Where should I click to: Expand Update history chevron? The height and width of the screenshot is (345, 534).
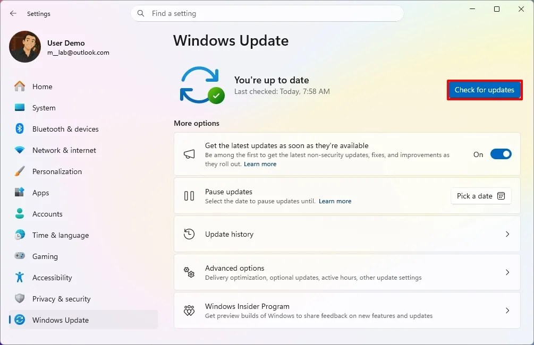point(507,234)
